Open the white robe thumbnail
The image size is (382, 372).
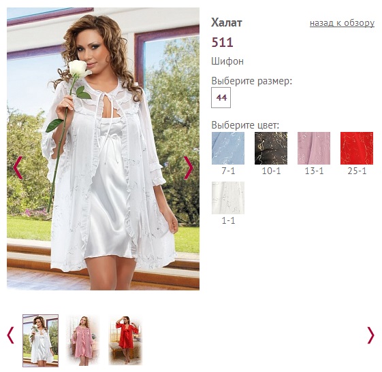(x=40, y=341)
